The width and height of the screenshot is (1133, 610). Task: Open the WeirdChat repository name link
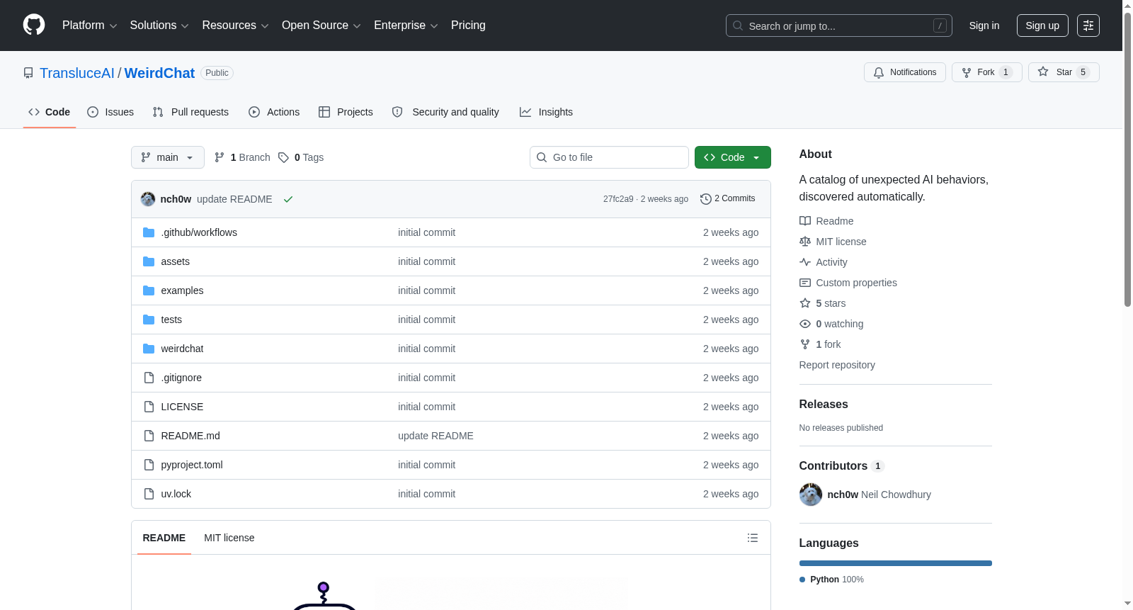coord(159,73)
